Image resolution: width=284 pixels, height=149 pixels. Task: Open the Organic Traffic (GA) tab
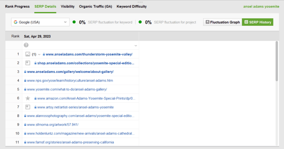point(95,6)
